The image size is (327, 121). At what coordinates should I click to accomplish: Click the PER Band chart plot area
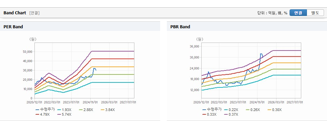point(84,70)
